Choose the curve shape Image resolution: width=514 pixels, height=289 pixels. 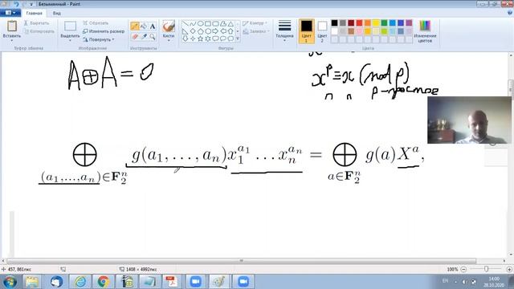193,24
